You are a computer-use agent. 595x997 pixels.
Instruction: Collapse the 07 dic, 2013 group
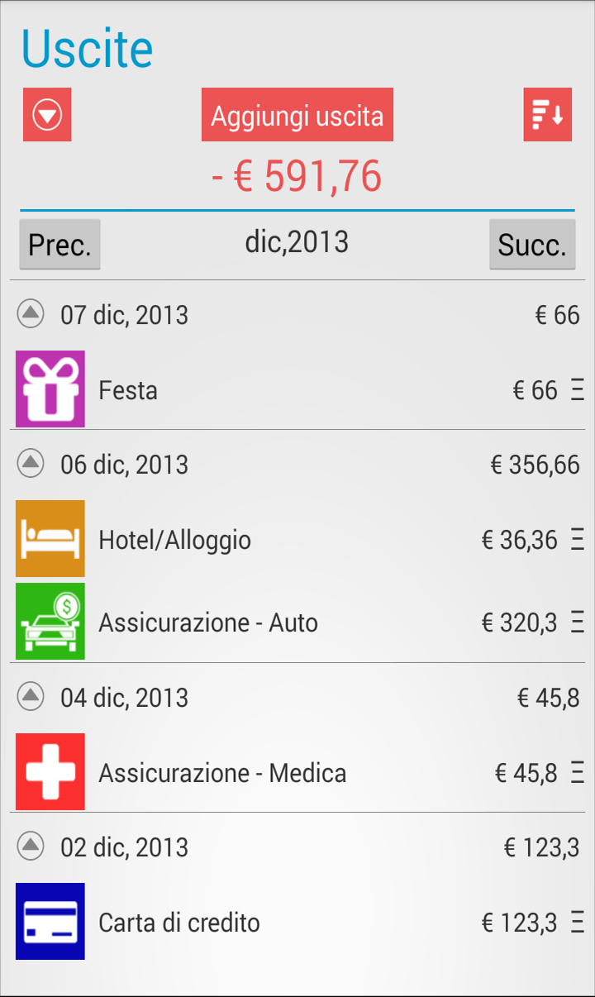(31, 314)
